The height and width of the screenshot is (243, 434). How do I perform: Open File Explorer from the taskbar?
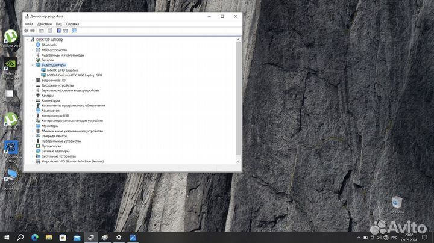click(x=62, y=238)
